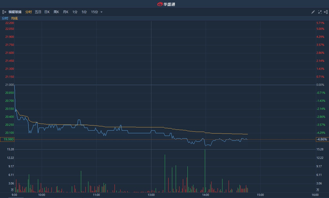Toggle the blue 分时 line legend
The width and height of the screenshot is (329, 198).
point(5,18)
